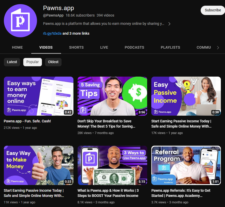
Task: Open the Pawns.app channel avatar logo
Action: [x=20, y=21]
